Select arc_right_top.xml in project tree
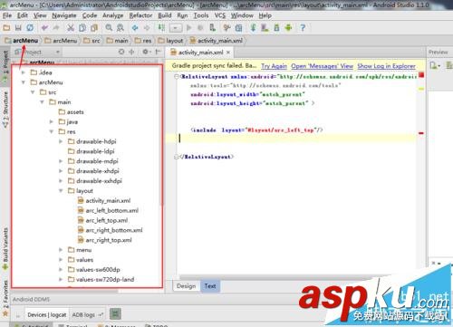Image resolution: width=453 pixels, height=327 pixels. pyautogui.click(x=105, y=240)
